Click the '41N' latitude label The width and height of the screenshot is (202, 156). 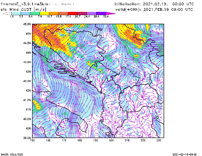point(28,110)
